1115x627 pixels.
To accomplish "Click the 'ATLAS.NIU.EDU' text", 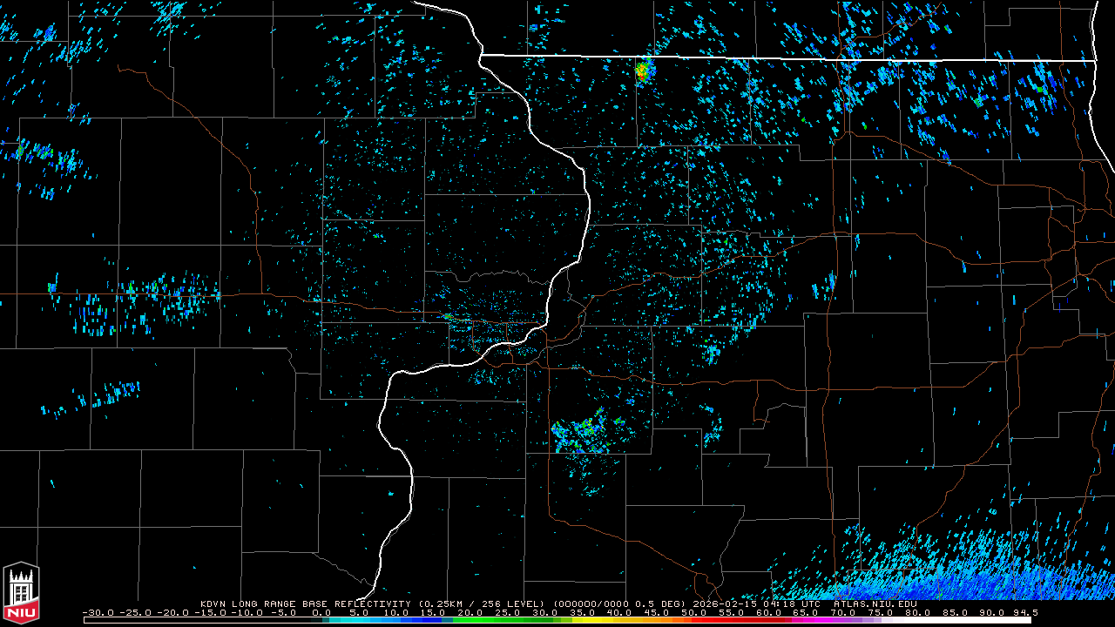I will 875,603.
